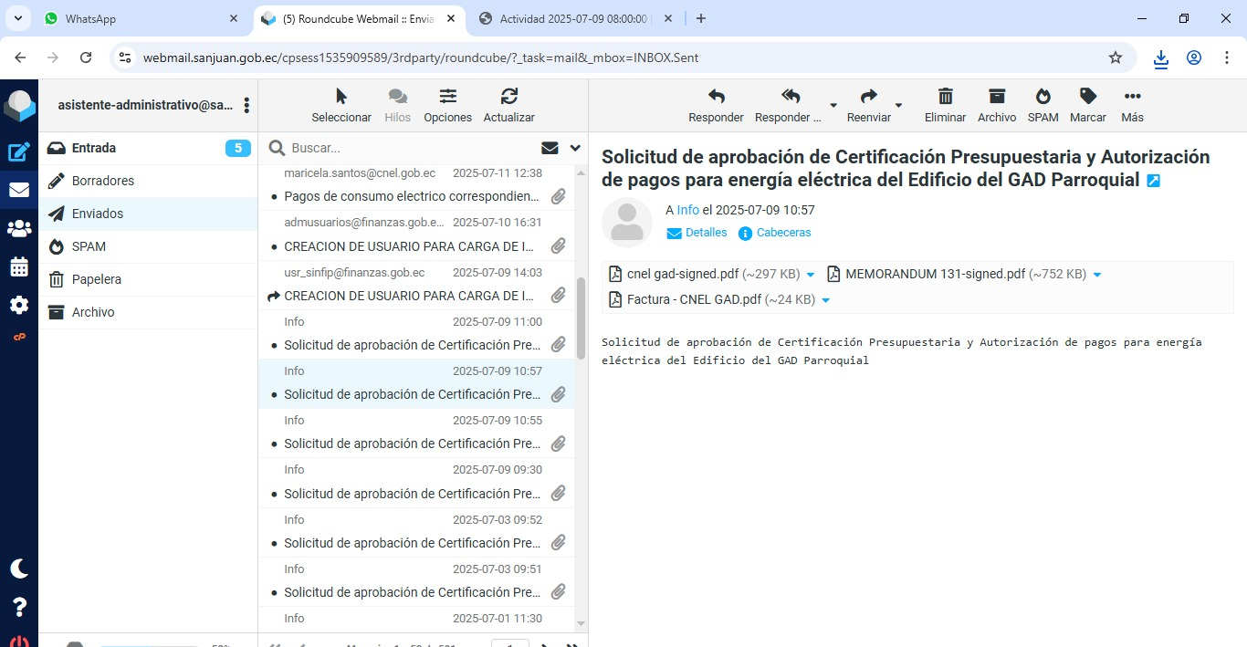Open contacts from the sidebar
The width and height of the screenshot is (1247, 647).
tap(19, 228)
